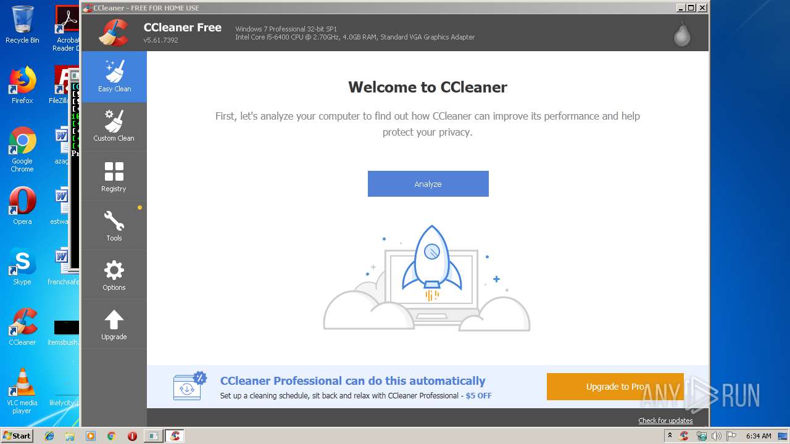The width and height of the screenshot is (790, 444).
Task: Select the Firefox desktop shortcut
Action: [x=22, y=85]
